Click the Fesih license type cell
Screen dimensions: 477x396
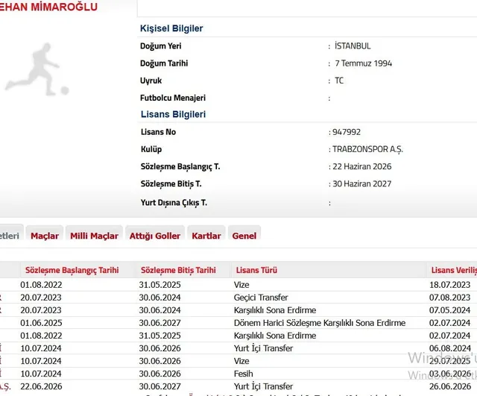[243, 374]
